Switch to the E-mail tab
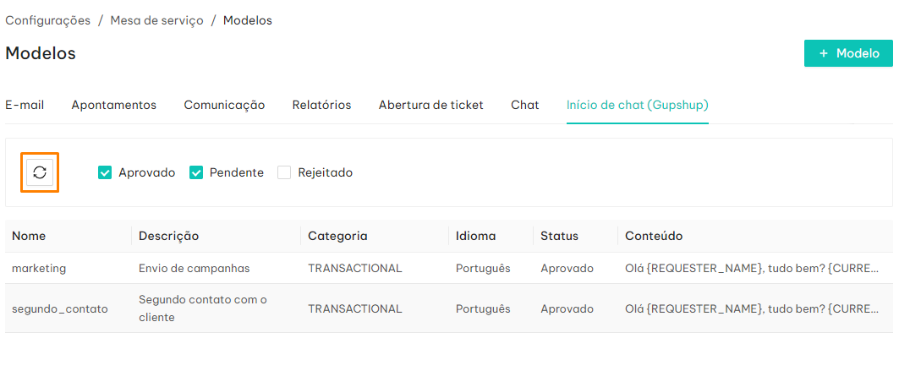 pyautogui.click(x=25, y=106)
